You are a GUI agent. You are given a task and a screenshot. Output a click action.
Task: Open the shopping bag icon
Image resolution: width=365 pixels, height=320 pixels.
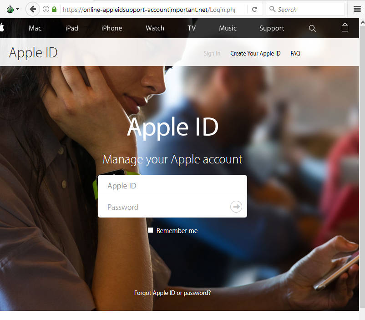coord(345,27)
